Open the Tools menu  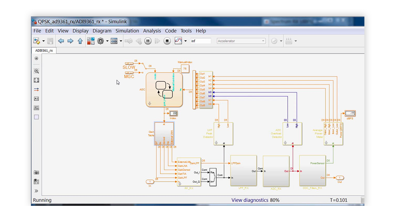(186, 31)
